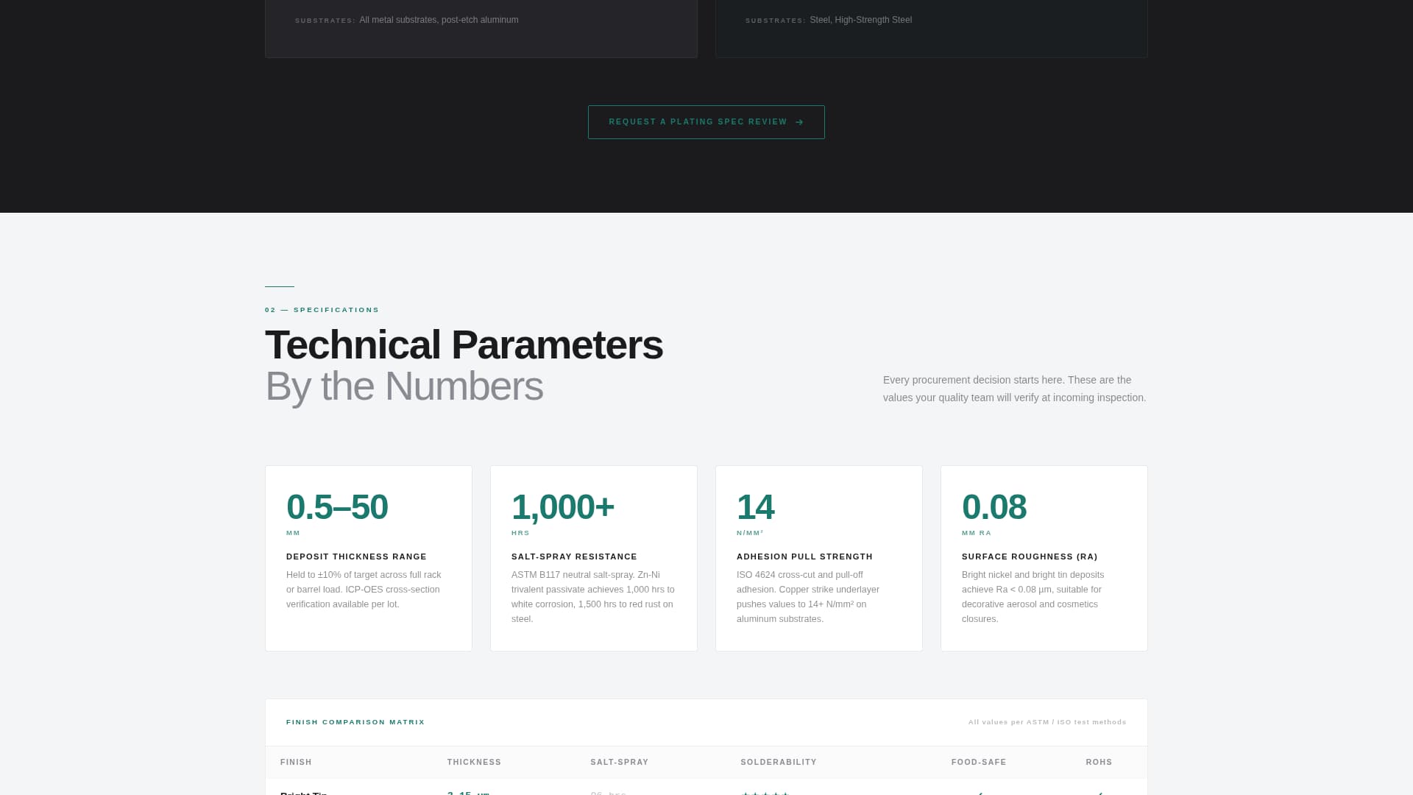This screenshot has height=795, width=1413.
Task: Expand the Finish column header
Action: point(297,762)
